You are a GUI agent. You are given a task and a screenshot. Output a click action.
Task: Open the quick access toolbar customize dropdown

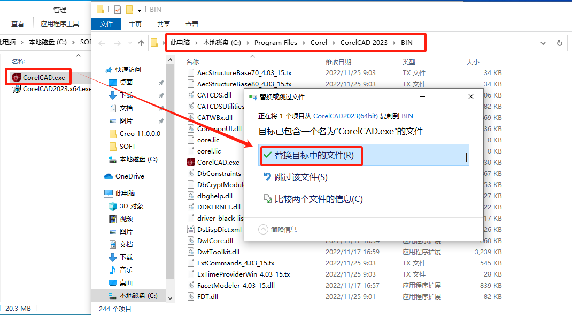coord(139,10)
